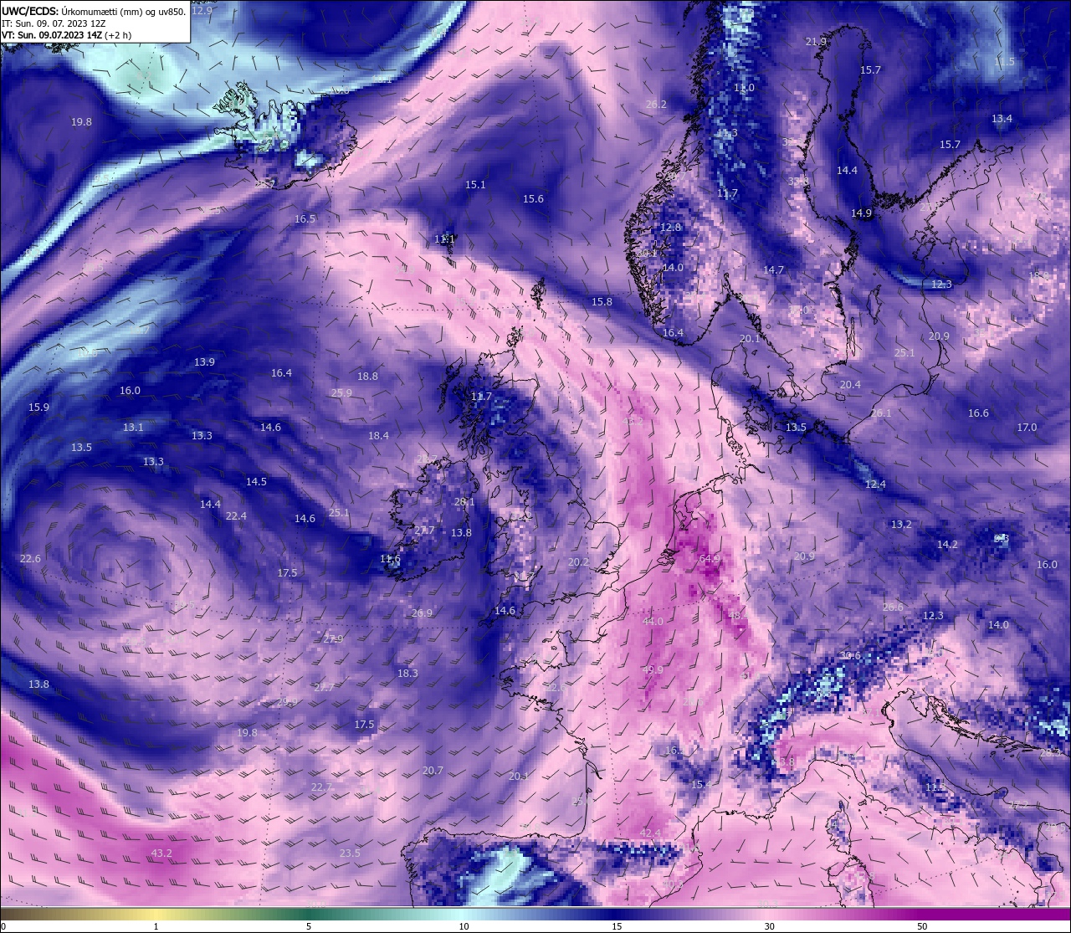Click the 25.9 value label

[341, 393]
